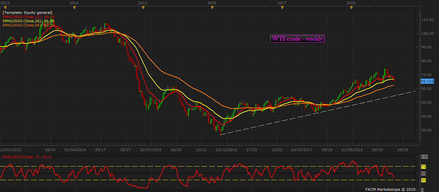Select the orange EMA 56 indicator label
The height and width of the screenshot is (192, 439).
(x=28, y=25)
